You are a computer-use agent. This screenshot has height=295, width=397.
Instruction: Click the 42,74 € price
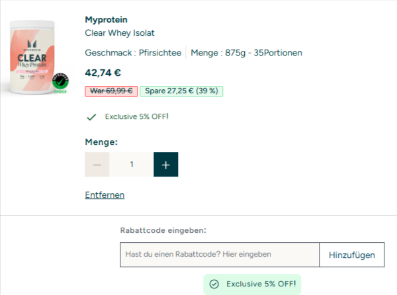click(x=103, y=73)
